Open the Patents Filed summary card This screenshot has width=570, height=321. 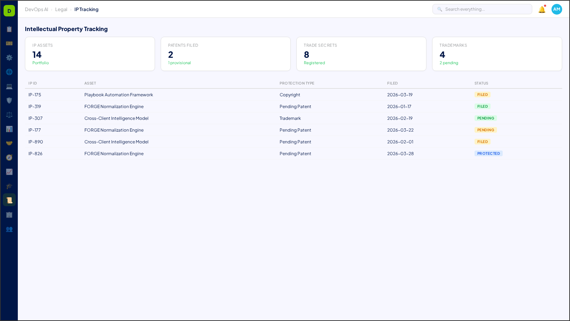226,54
